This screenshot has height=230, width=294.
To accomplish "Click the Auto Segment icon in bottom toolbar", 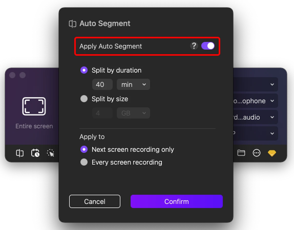I will pos(19,153).
